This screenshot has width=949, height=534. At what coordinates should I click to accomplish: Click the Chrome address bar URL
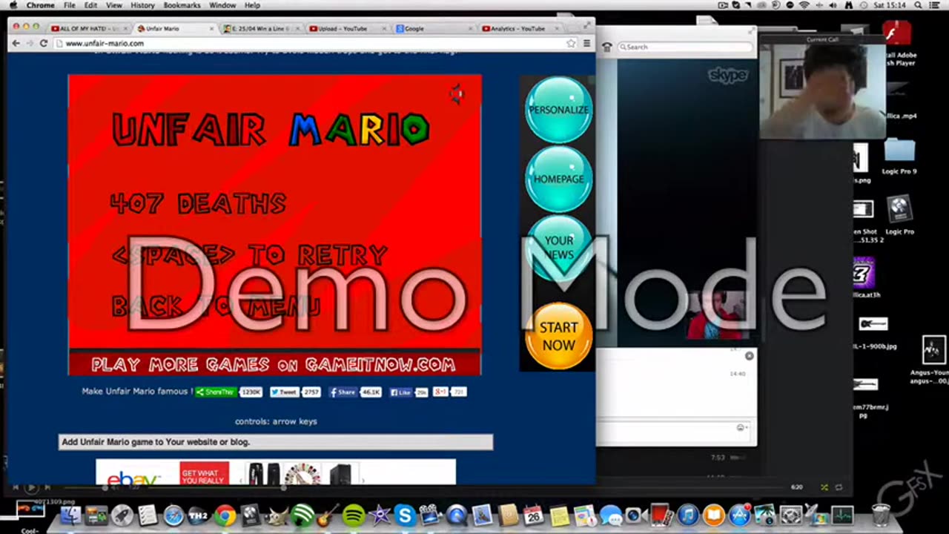pyautogui.click(x=105, y=43)
